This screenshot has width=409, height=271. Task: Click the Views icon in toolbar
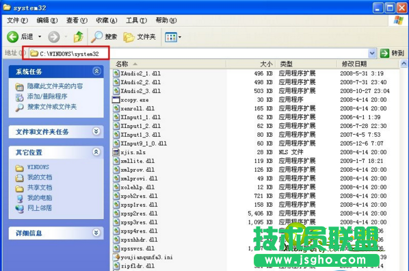click(x=171, y=38)
